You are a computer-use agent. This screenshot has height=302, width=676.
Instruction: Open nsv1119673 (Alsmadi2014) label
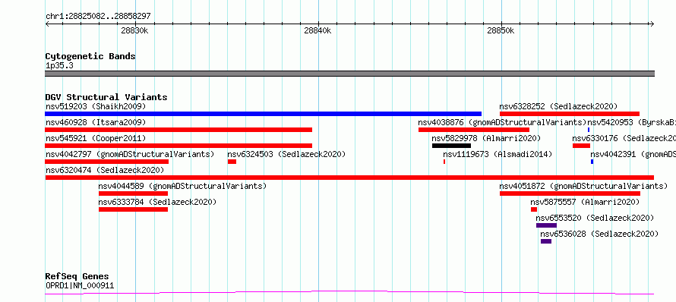pyautogui.click(x=498, y=154)
